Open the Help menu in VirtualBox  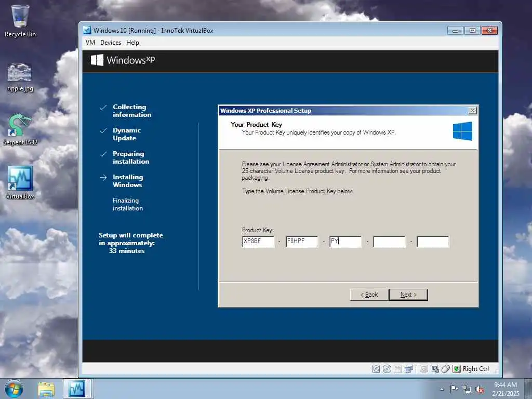(x=132, y=43)
